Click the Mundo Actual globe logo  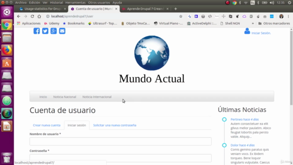(x=152, y=53)
